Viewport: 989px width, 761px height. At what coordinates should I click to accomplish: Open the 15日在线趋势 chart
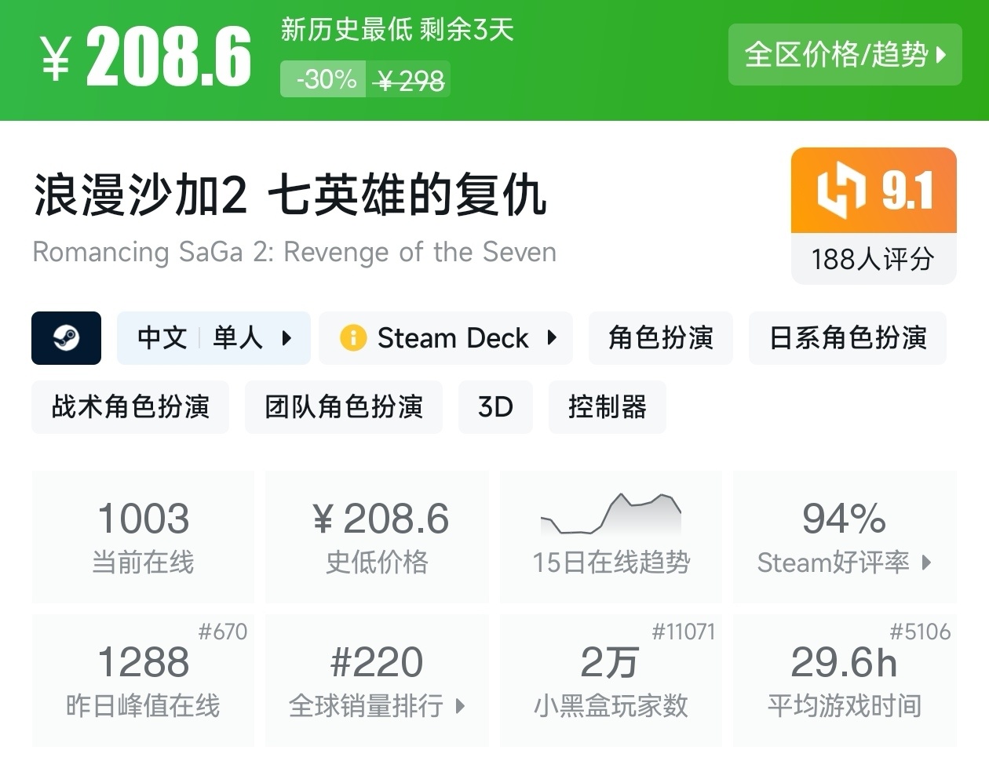611,537
